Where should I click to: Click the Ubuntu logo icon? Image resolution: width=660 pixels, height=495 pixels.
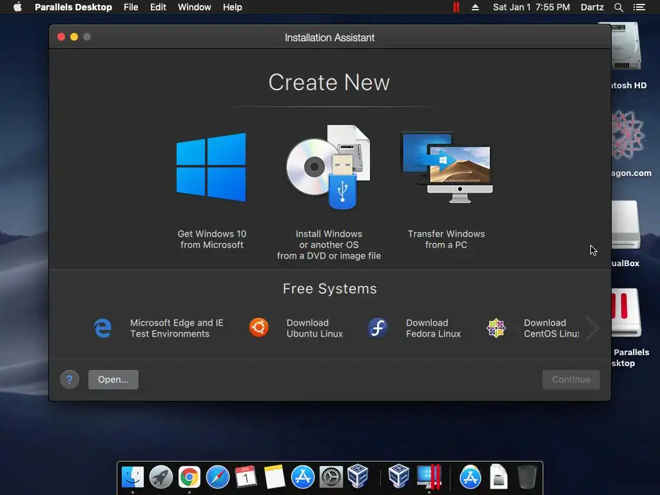259,328
